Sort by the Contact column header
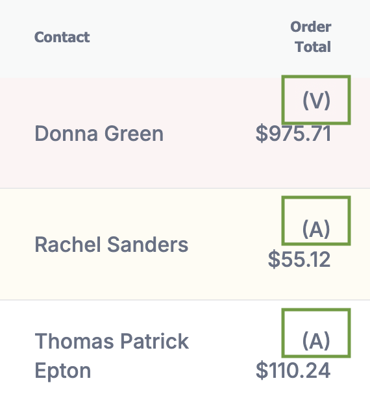The image size is (370, 409). tap(62, 37)
